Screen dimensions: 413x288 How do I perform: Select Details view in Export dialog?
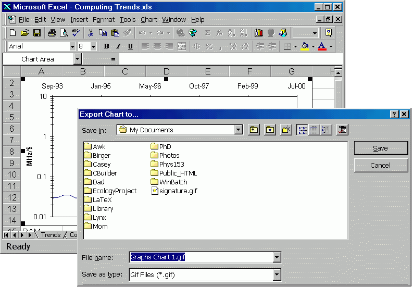tap(314, 130)
